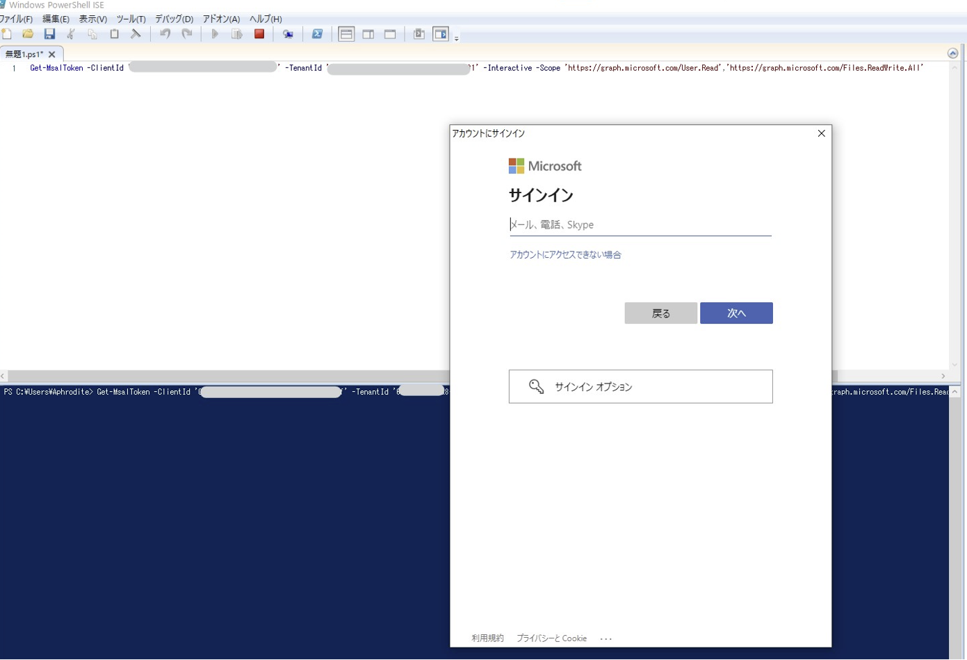
Task: Click console prompt line PS C:\Users\Aphrodite>
Action: 48,392
